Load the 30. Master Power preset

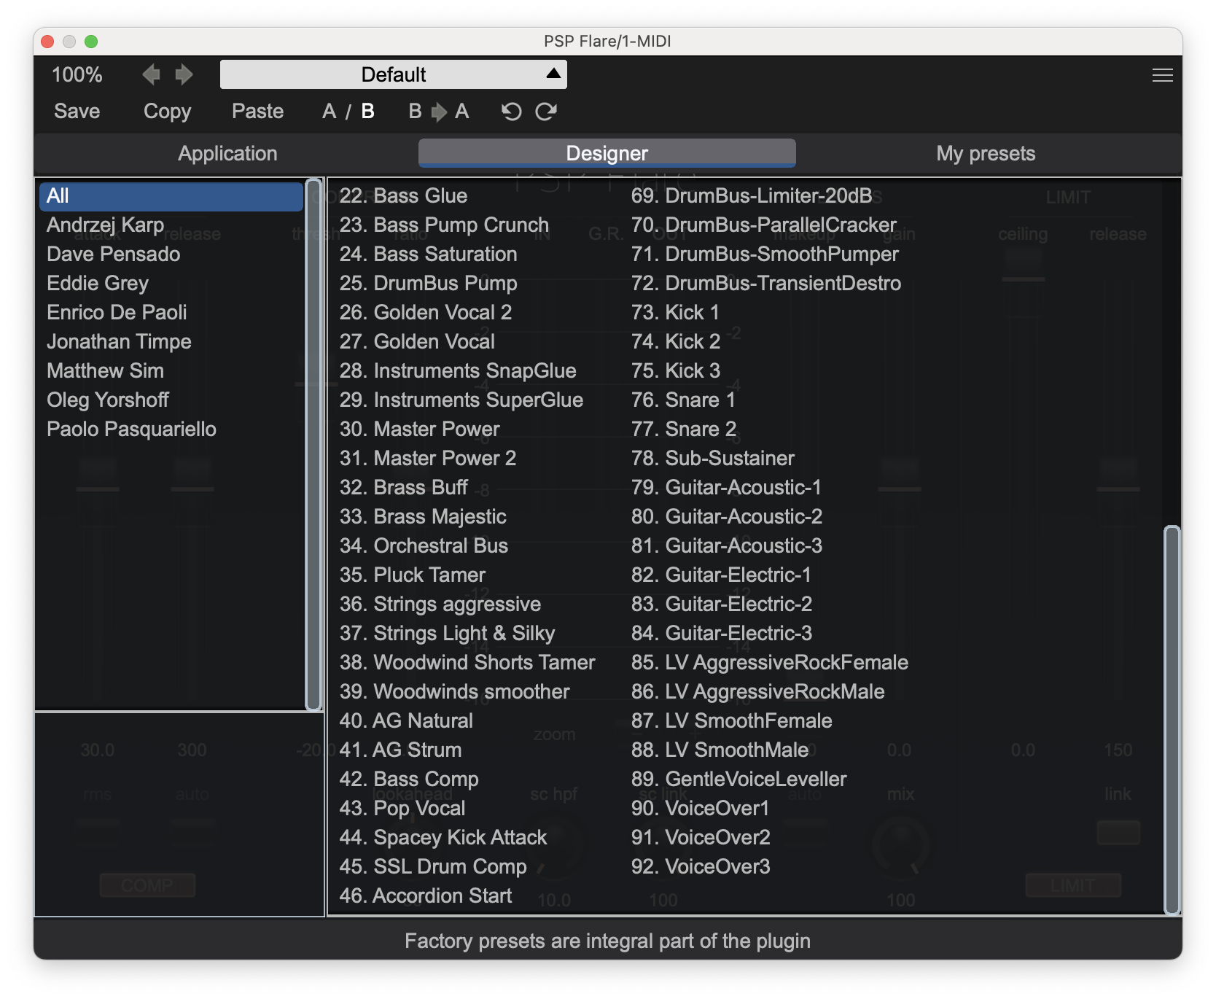coord(419,429)
